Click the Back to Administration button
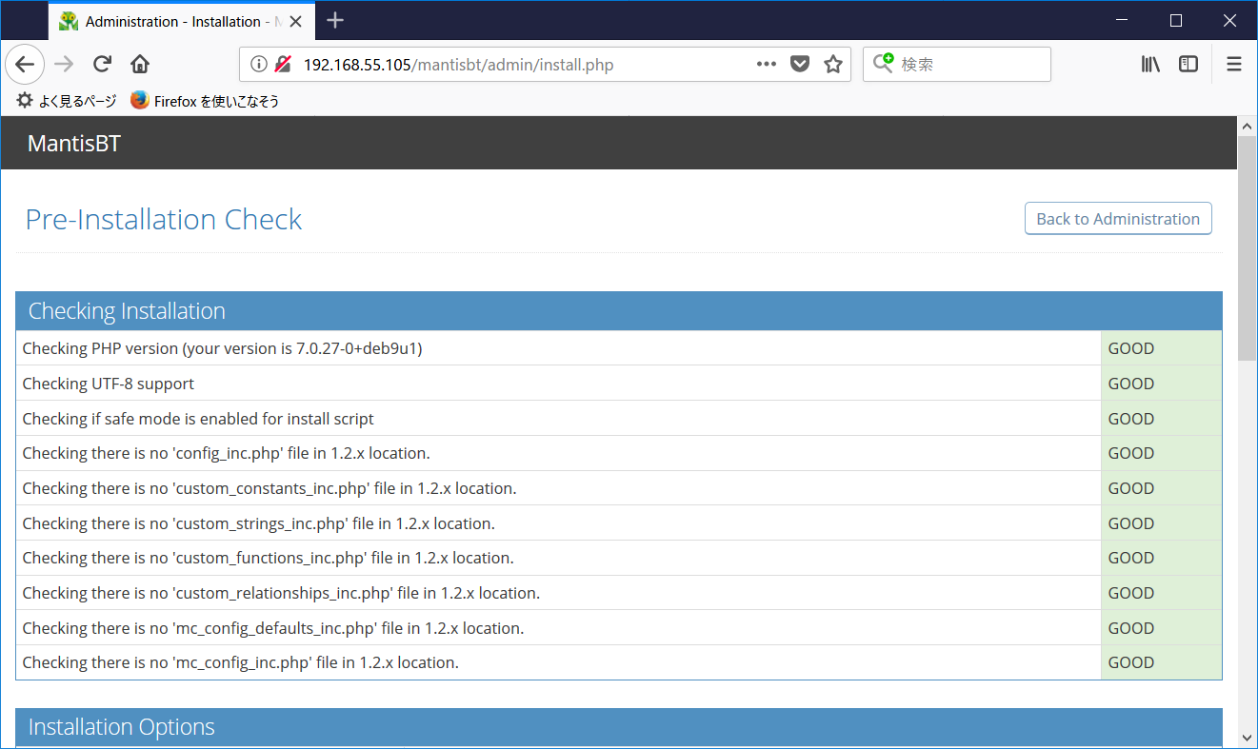 point(1118,218)
